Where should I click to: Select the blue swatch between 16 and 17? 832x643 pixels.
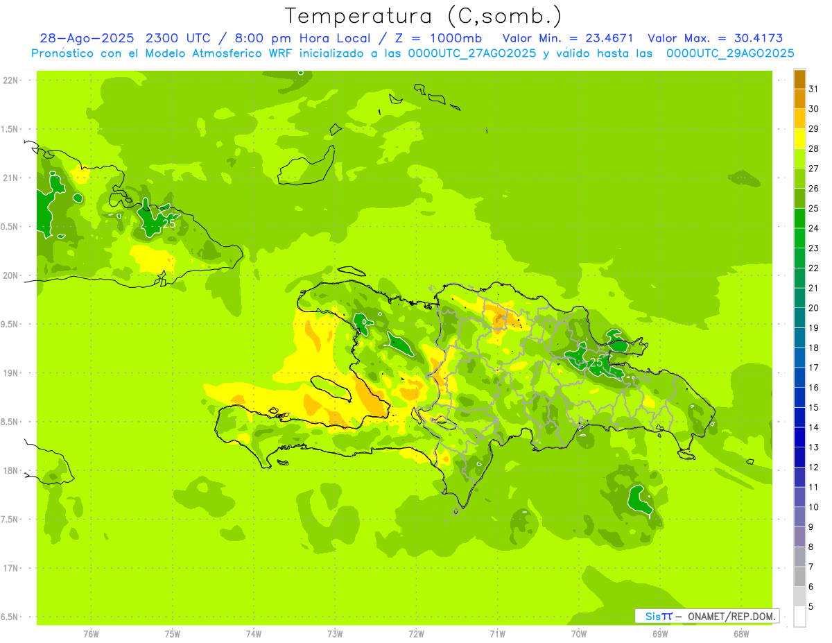pos(799,378)
